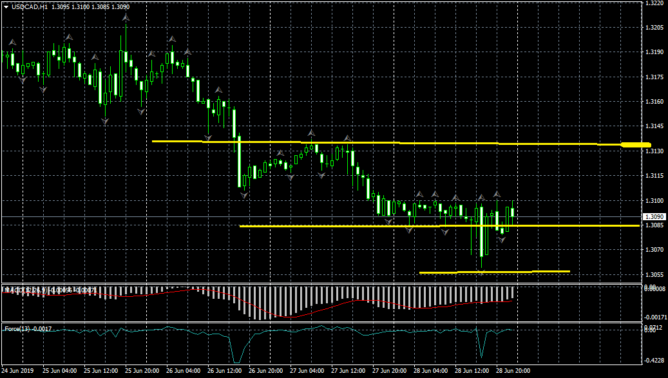Open the chart menu triangle beside USDCAD,H1
This screenshot has height=378, width=668.
pos(6,6)
